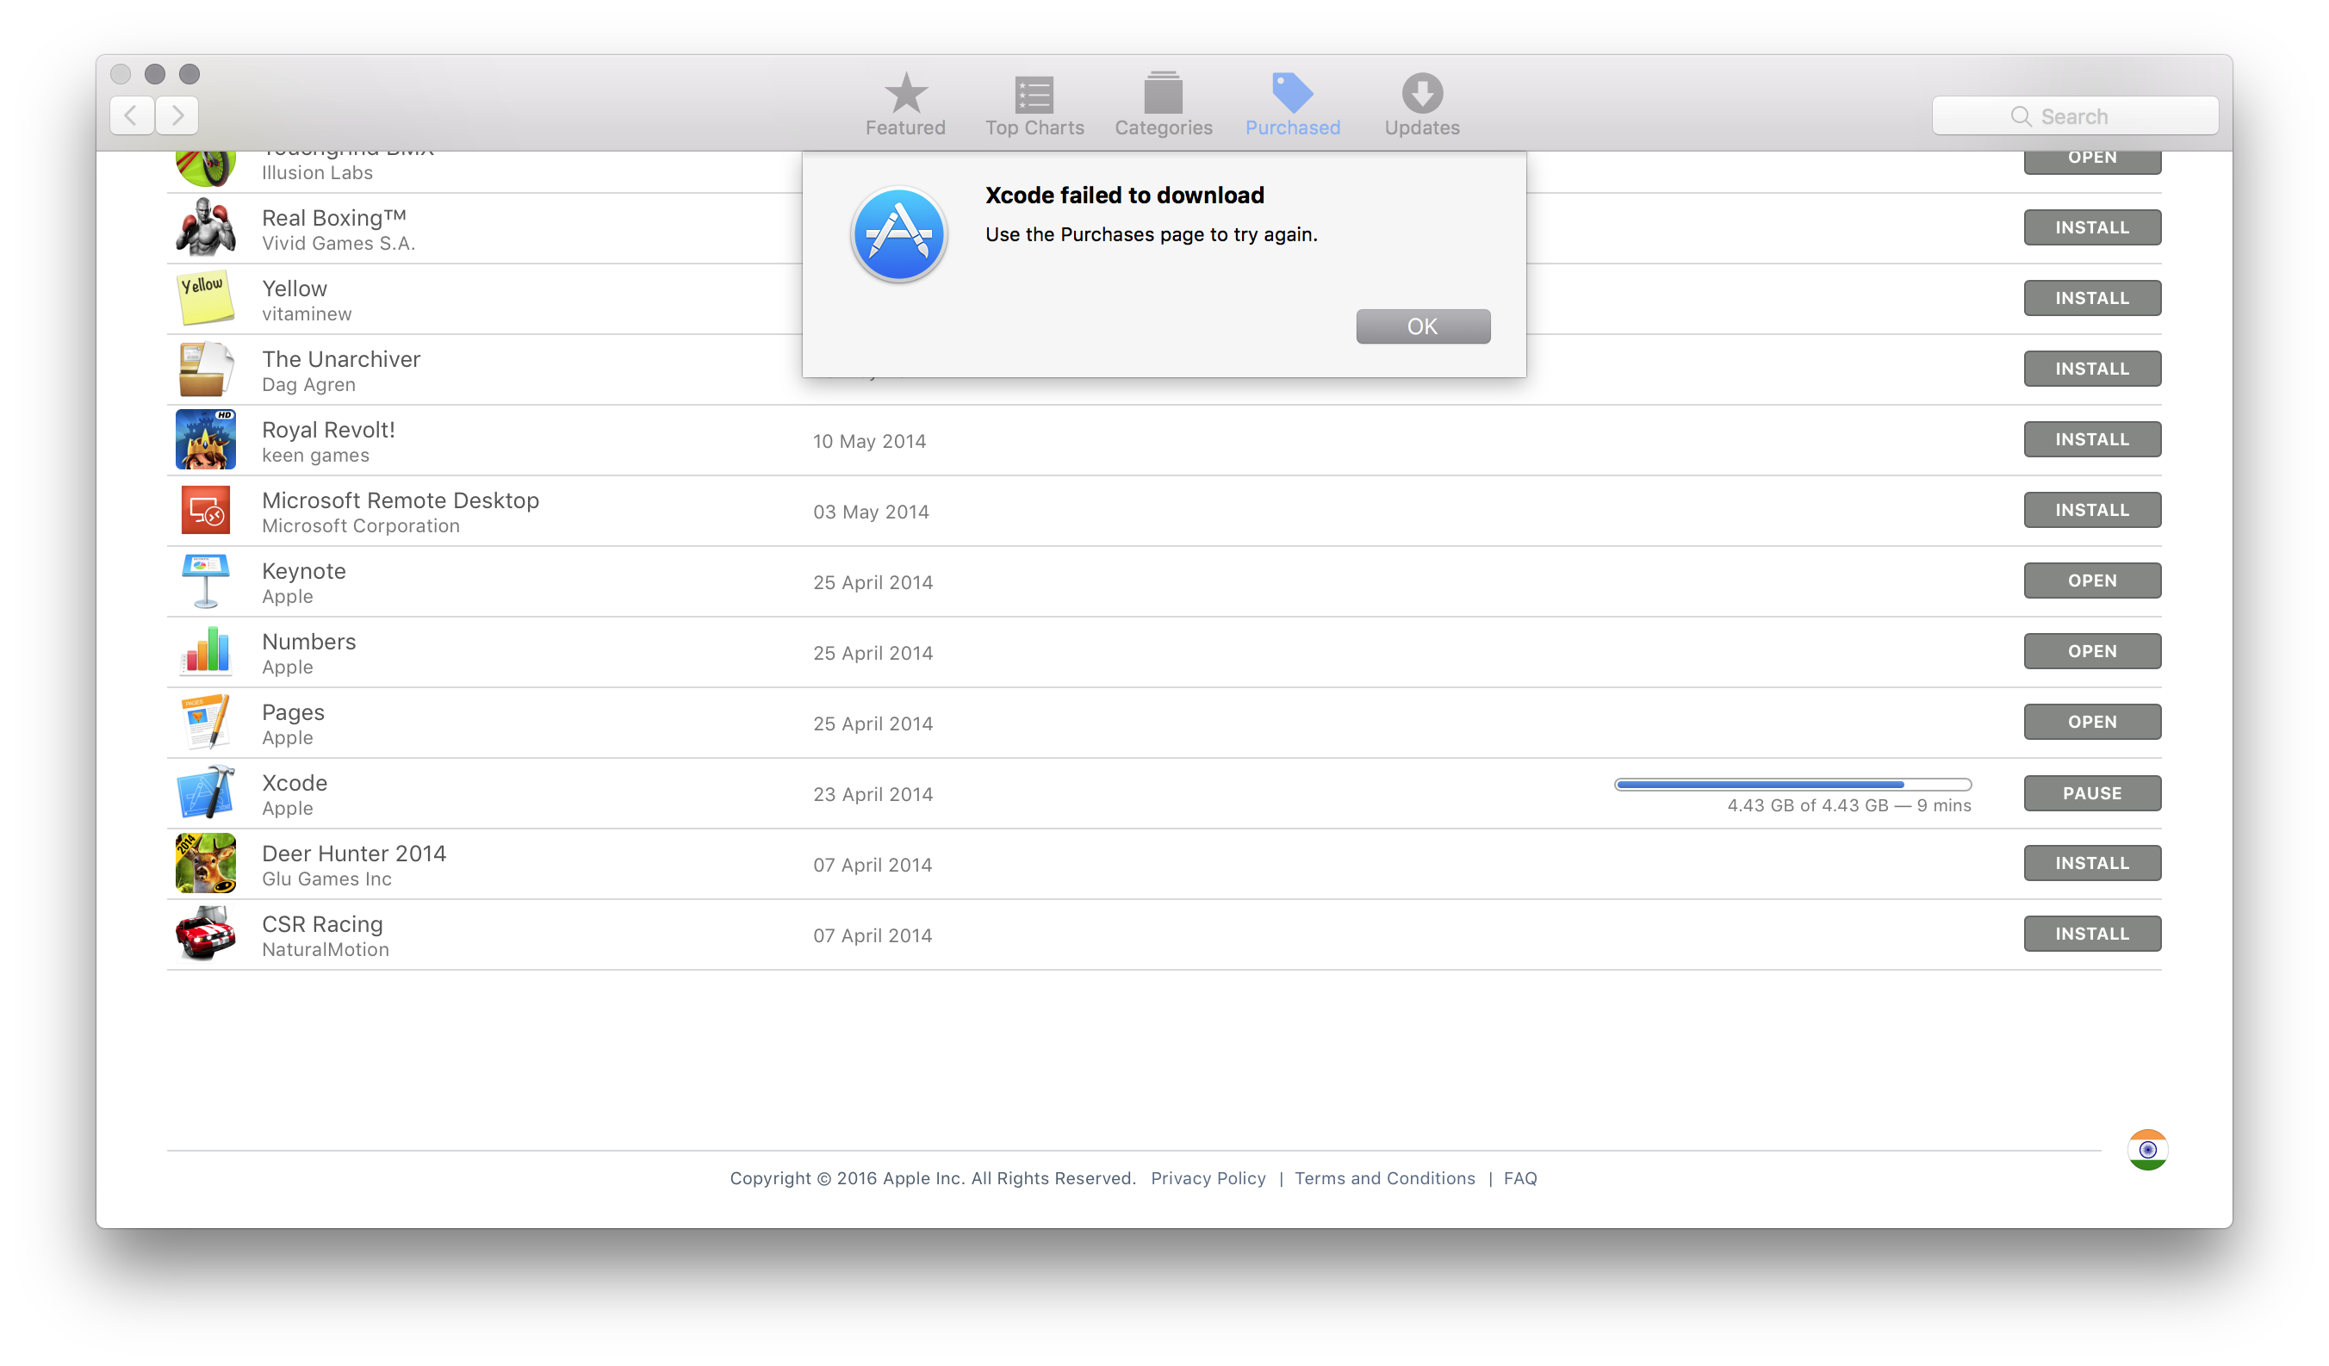This screenshot has height=1366, width=2329.
Task: Click the Illusion Labs developer name
Action: pyautogui.click(x=317, y=173)
